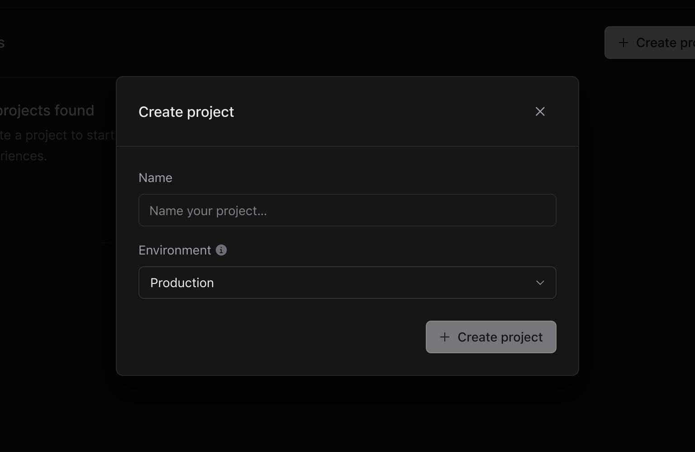
Task: Click the Create project button in the page header
Action: 656,42
